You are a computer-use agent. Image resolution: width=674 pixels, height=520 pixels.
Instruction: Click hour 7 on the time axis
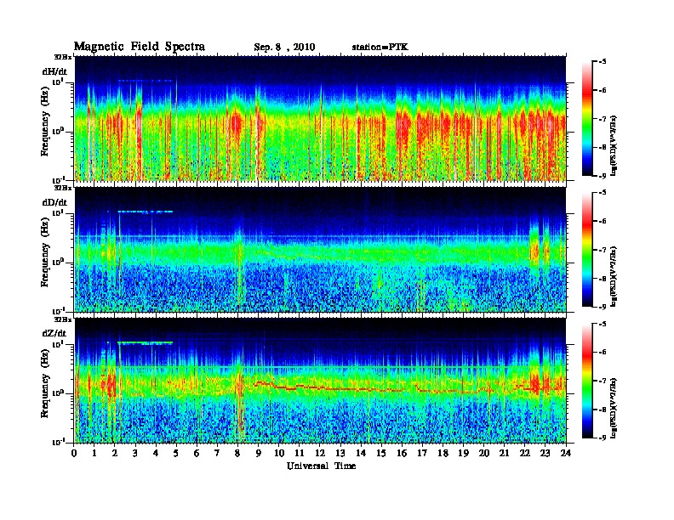[217, 453]
